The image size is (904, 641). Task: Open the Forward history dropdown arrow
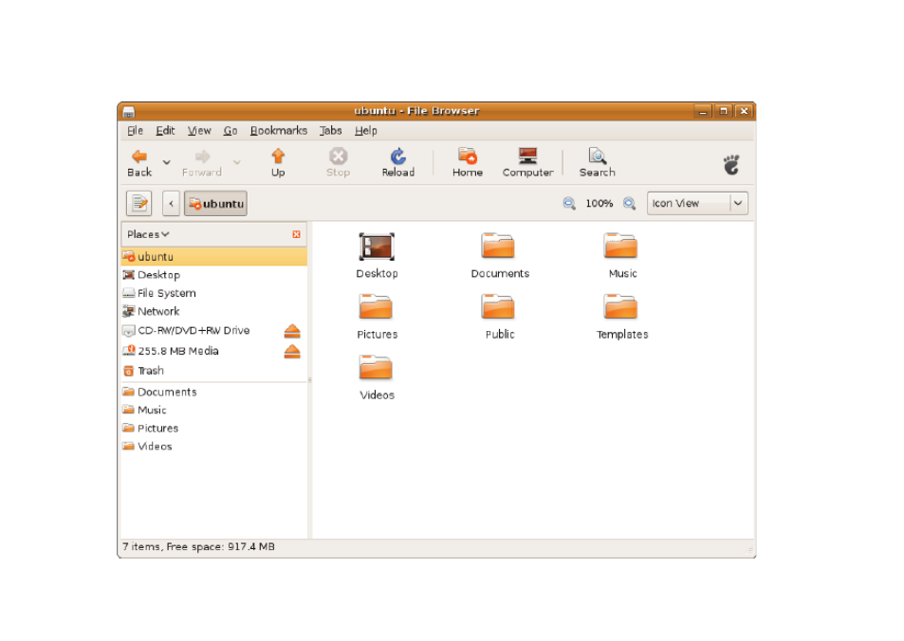(237, 162)
